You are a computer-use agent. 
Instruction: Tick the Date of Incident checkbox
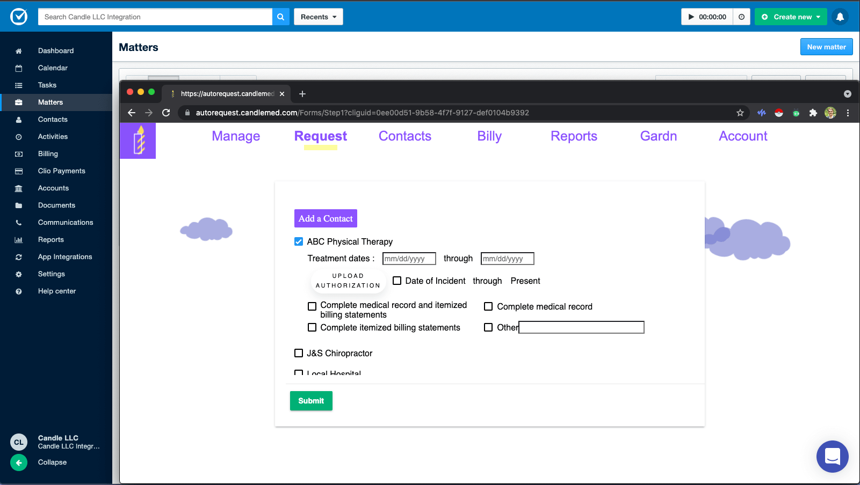pyautogui.click(x=397, y=281)
